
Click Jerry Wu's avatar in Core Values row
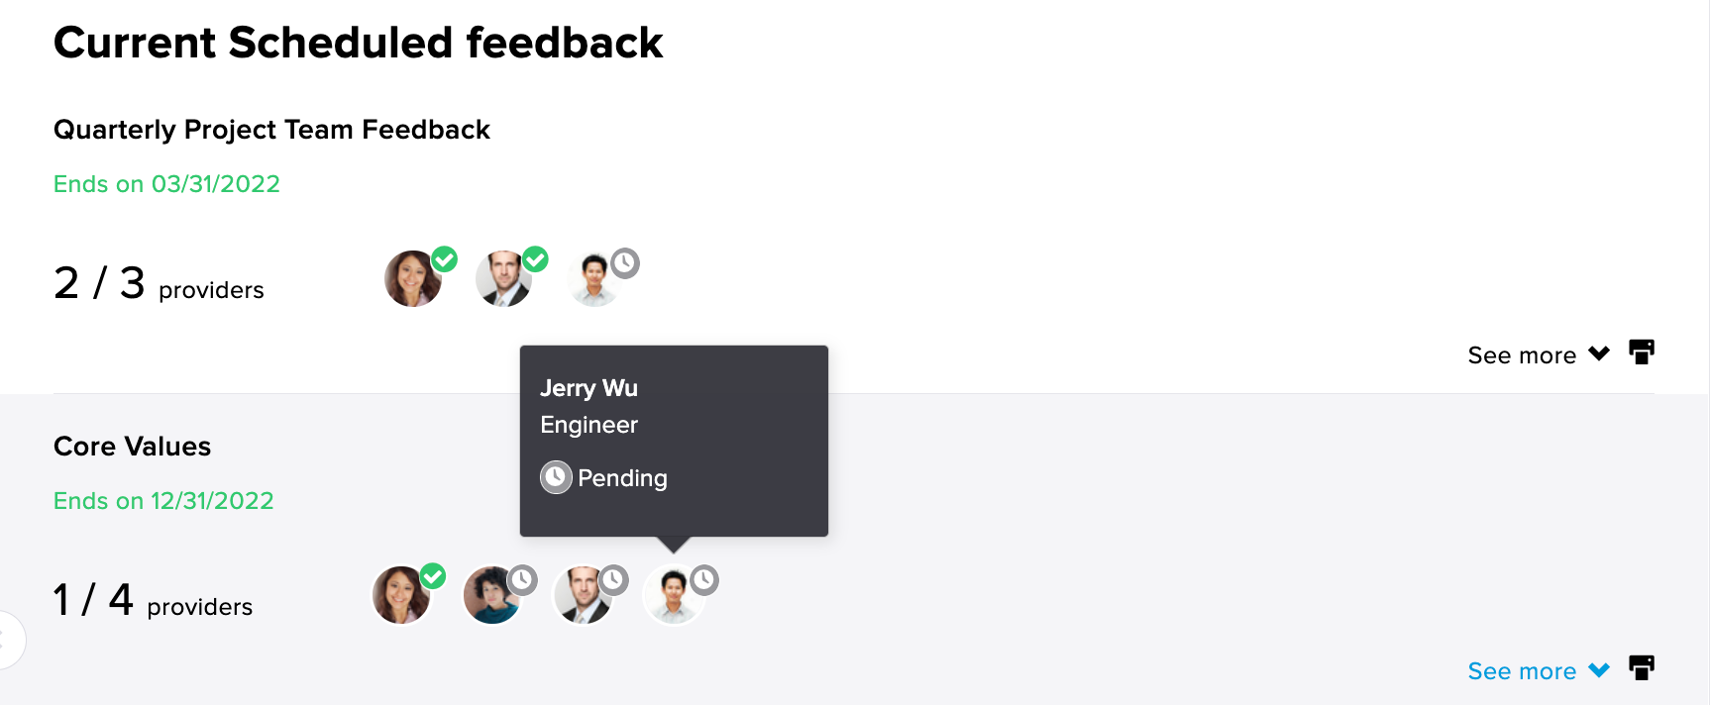pyautogui.click(x=675, y=595)
